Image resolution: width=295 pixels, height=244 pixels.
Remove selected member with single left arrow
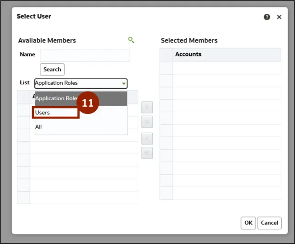147,139
